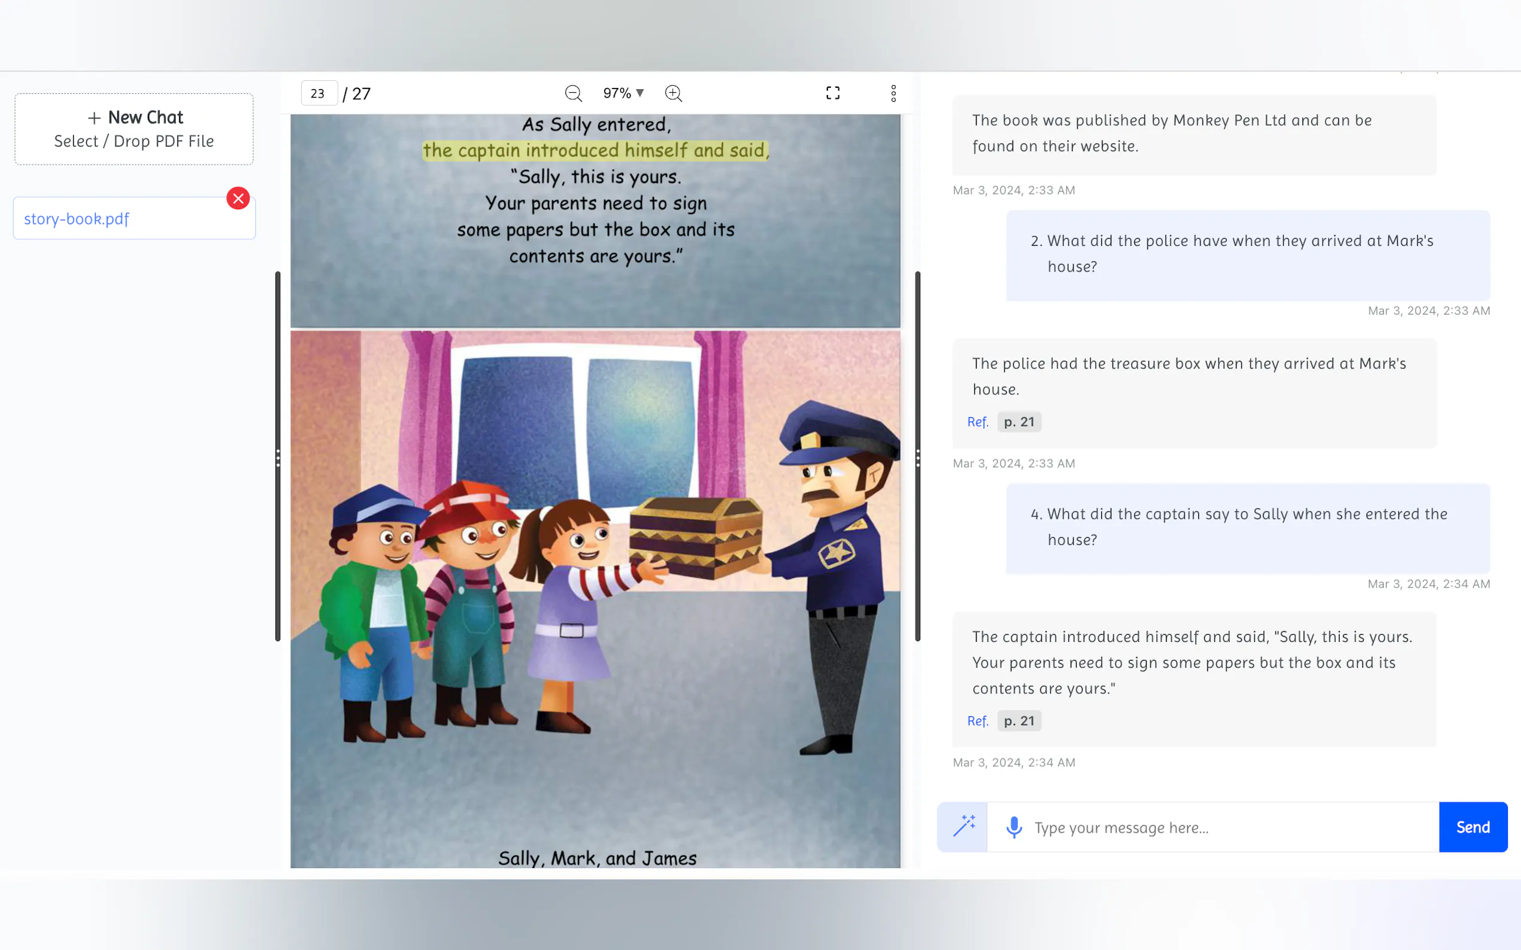Viewport: 1521px width, 950px height.
Task: Click the page number field showing 23
Action: (x=319, y=93)
